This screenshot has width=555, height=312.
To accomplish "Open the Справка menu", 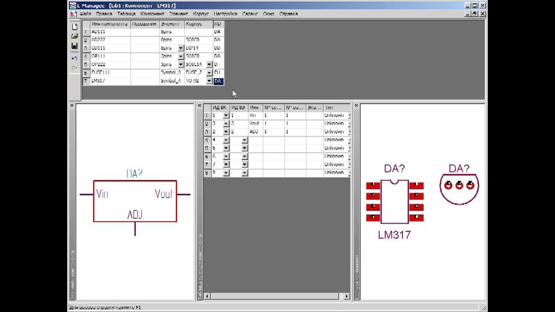I will click(288, 14).
